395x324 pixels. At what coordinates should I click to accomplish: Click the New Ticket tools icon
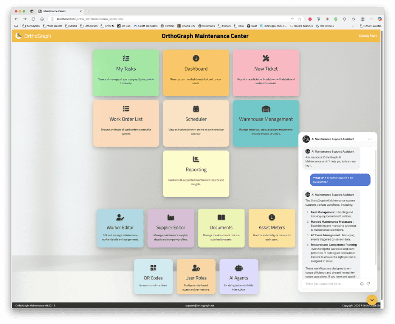[x=266, y=58]
